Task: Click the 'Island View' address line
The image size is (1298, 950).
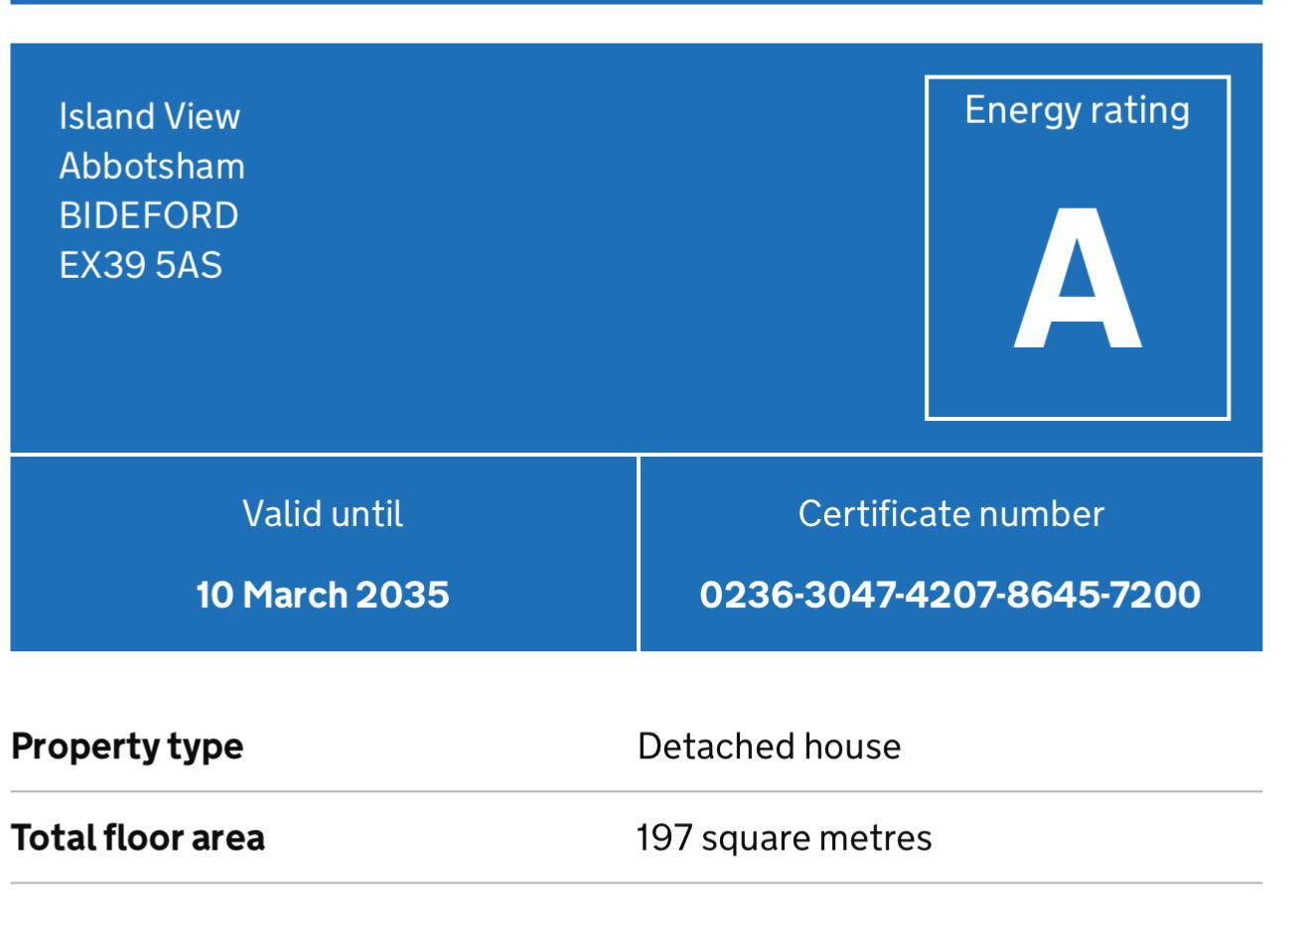Action: pos(149,116)
